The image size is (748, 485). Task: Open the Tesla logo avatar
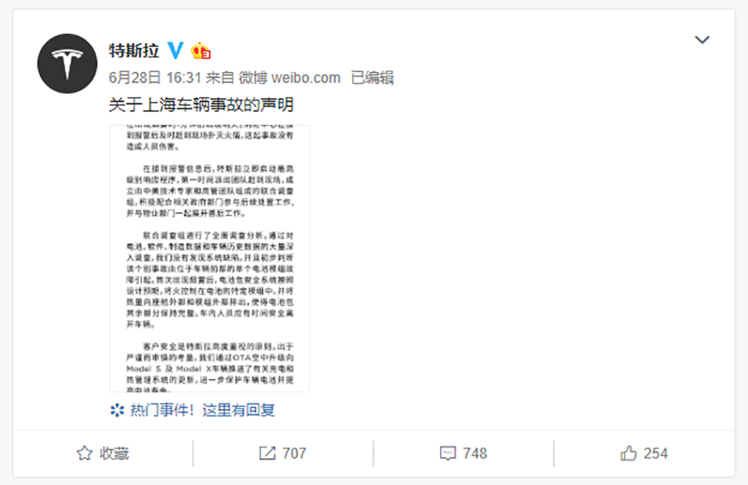click(67, 64)
